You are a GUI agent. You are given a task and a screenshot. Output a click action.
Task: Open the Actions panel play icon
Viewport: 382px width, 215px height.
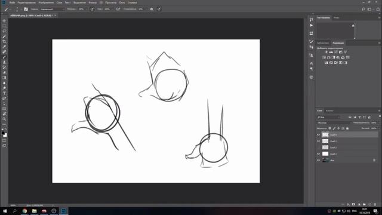coord(311,25)
